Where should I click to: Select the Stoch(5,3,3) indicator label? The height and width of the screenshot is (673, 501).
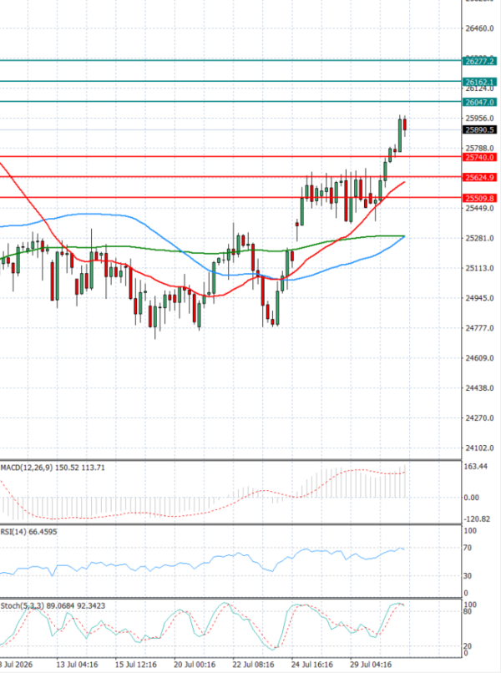click(23, 605)
